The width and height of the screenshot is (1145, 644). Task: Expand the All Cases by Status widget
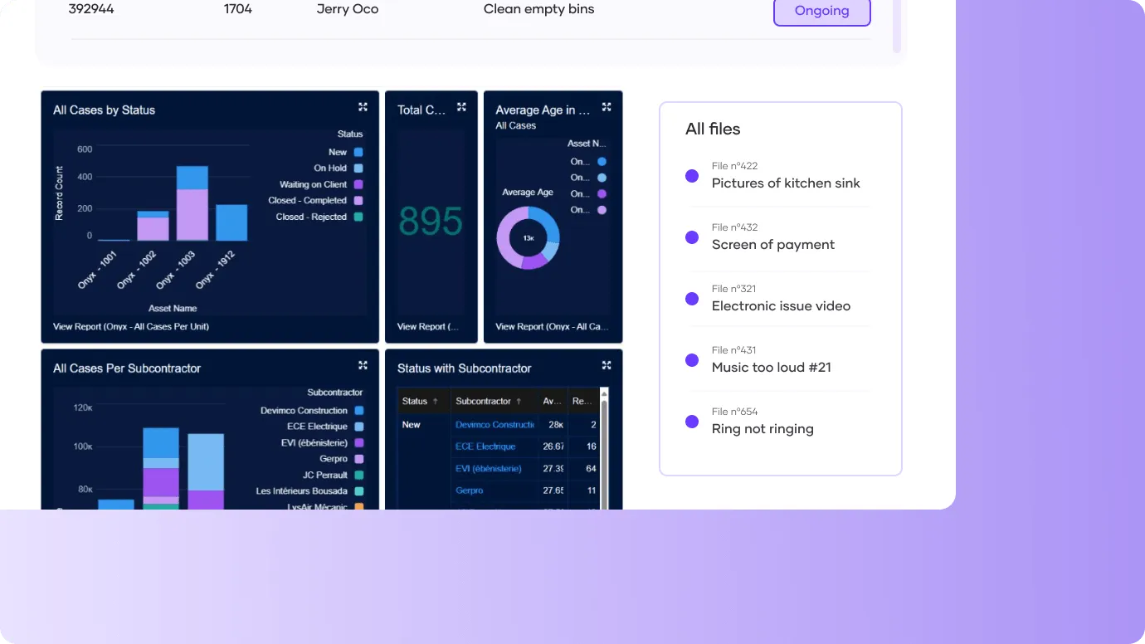pos(363,106)
